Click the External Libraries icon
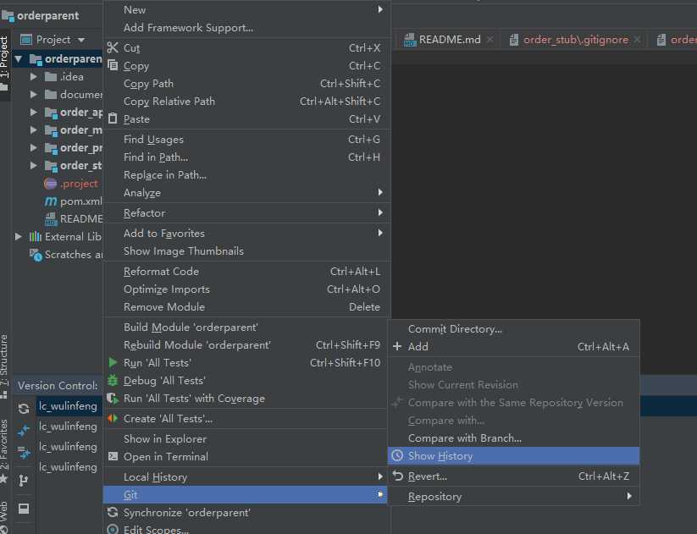The width and height of the screenshot is (697, 534). [36, 236]
